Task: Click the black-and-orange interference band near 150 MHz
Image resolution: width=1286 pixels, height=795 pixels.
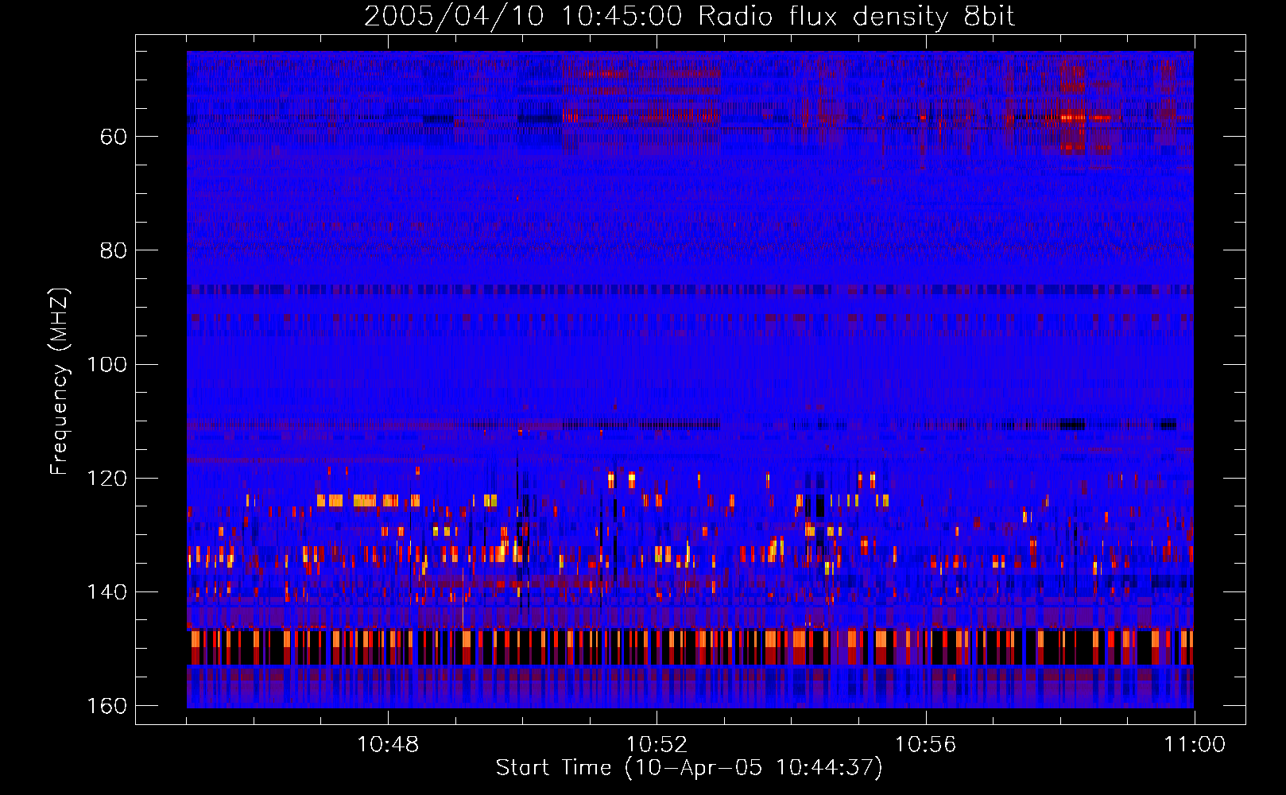Action: 690,646
